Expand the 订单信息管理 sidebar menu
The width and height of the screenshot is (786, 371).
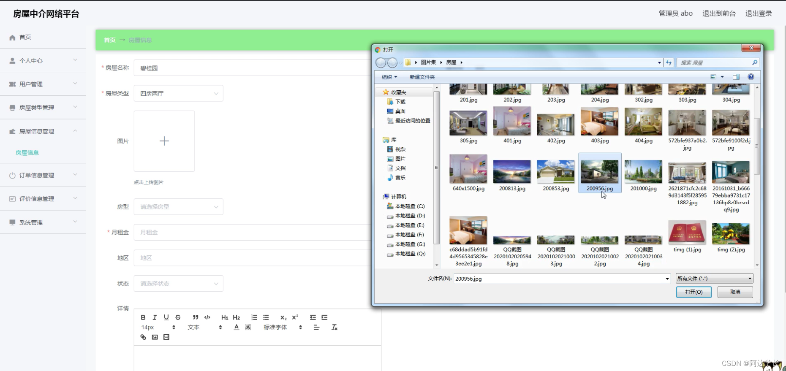43,175
